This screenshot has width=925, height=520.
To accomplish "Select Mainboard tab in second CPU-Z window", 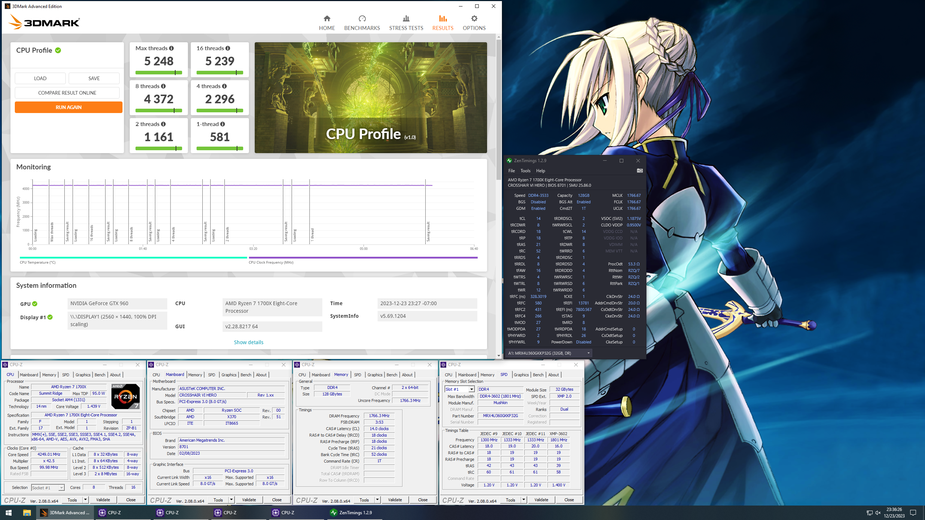I will point(175,375).
